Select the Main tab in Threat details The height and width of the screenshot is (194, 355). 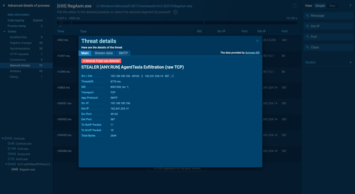coord(85,53)
